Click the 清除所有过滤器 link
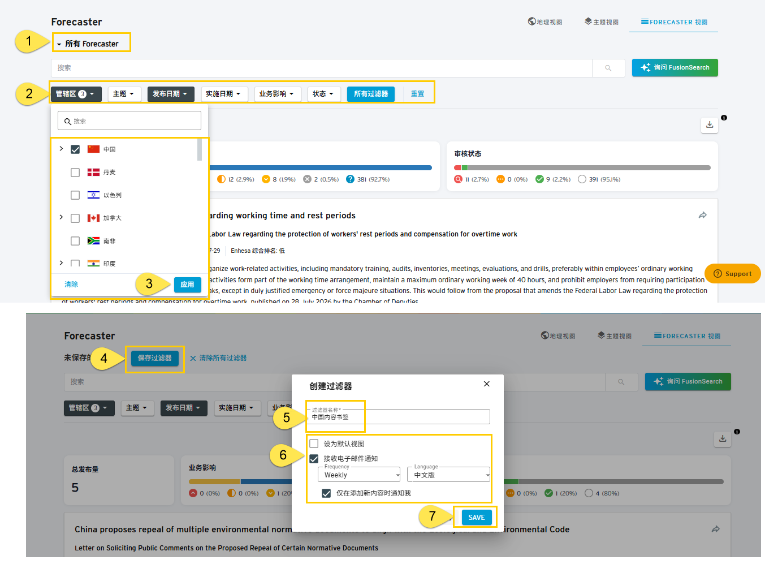Image resolution: width=765 pixels, height=577 pixels. coord(218,358)
